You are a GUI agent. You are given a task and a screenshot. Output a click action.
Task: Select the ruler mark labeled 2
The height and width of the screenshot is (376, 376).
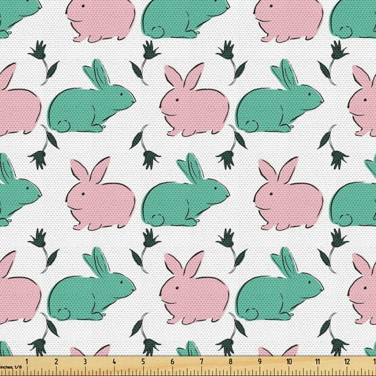pyautogui.click(x=56, y=362)
